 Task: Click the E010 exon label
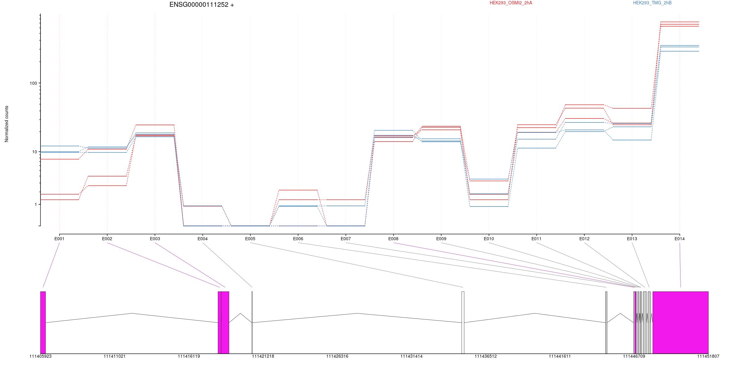tap(489, 239)
